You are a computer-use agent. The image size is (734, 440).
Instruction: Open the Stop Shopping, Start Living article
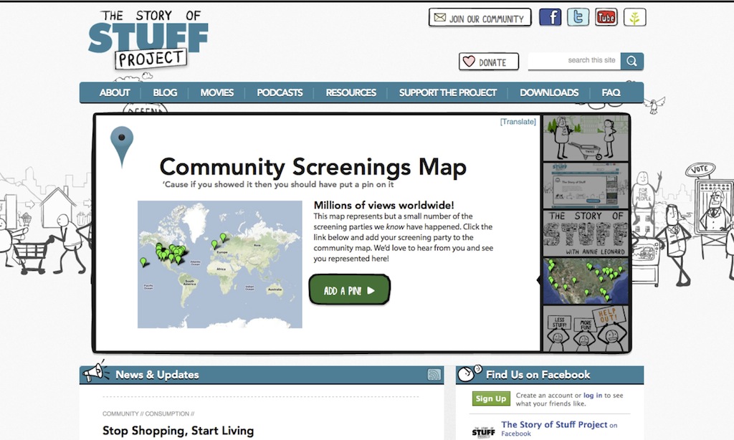pos(178,431)
